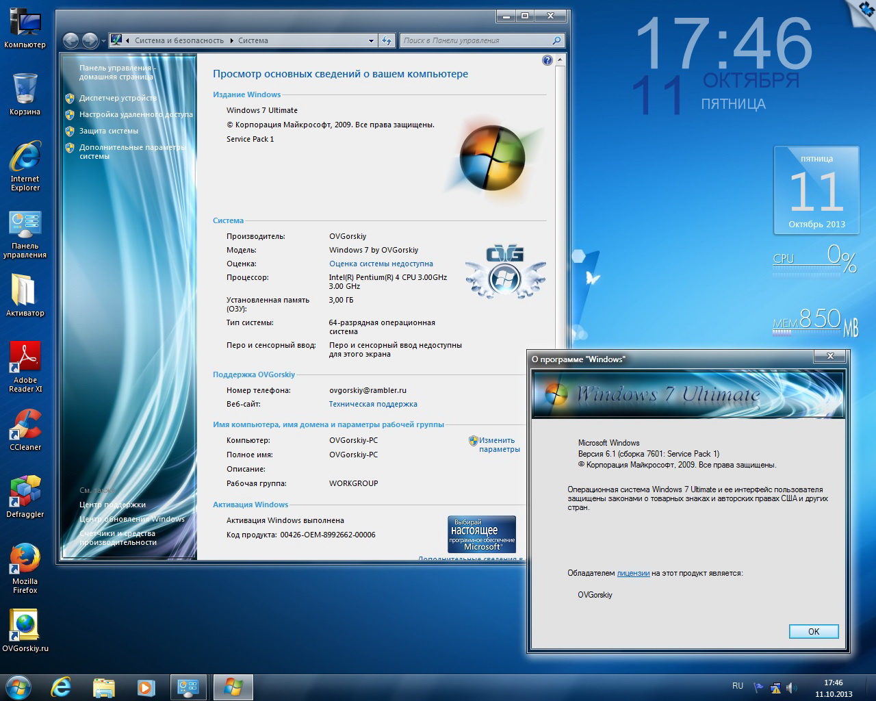
Task: Open Дополнительные параметры системы
Action: point(133,151)
